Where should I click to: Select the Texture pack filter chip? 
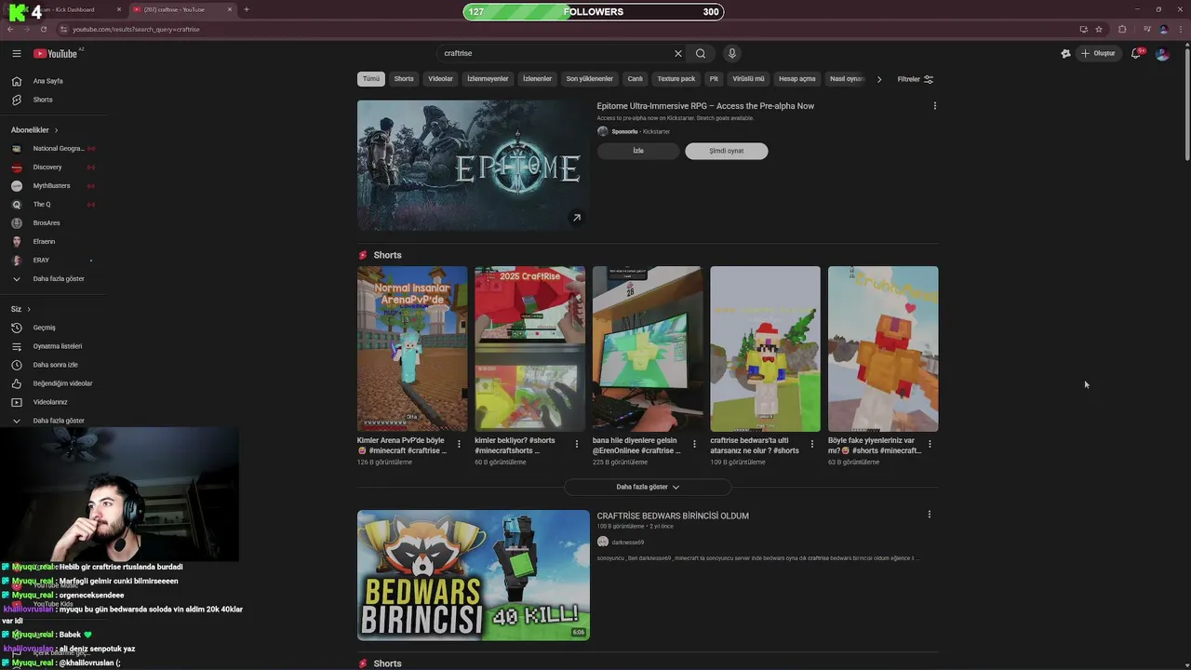click(676, 79)
